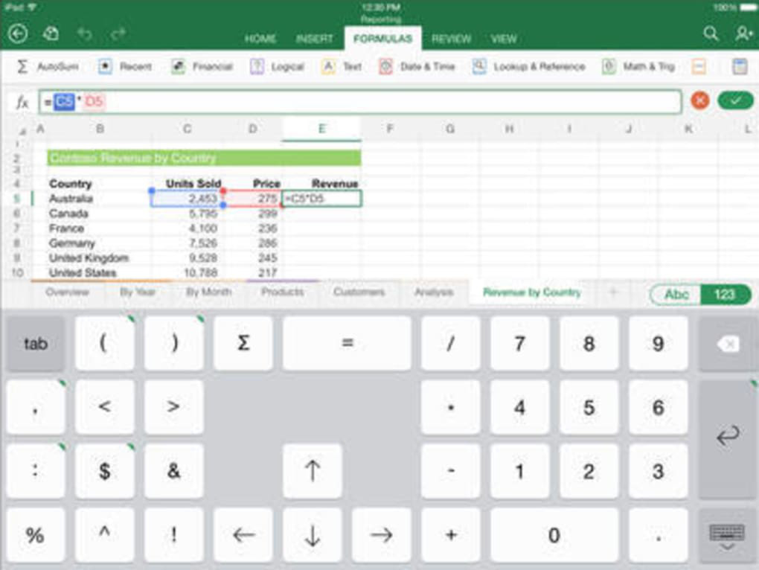Click the fx insert function icon
759x570 pixels.
tap(22, 102)
